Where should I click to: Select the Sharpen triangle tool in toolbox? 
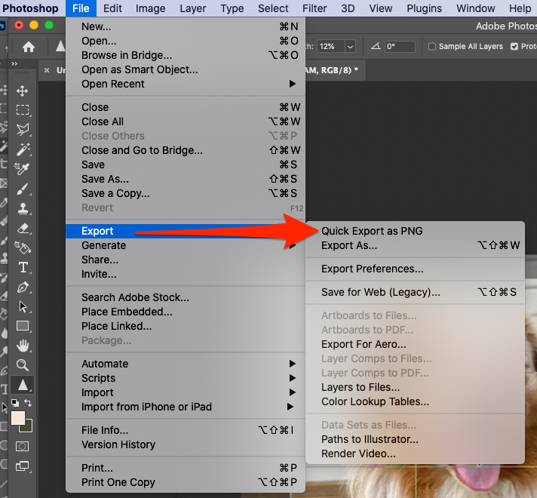23,385
